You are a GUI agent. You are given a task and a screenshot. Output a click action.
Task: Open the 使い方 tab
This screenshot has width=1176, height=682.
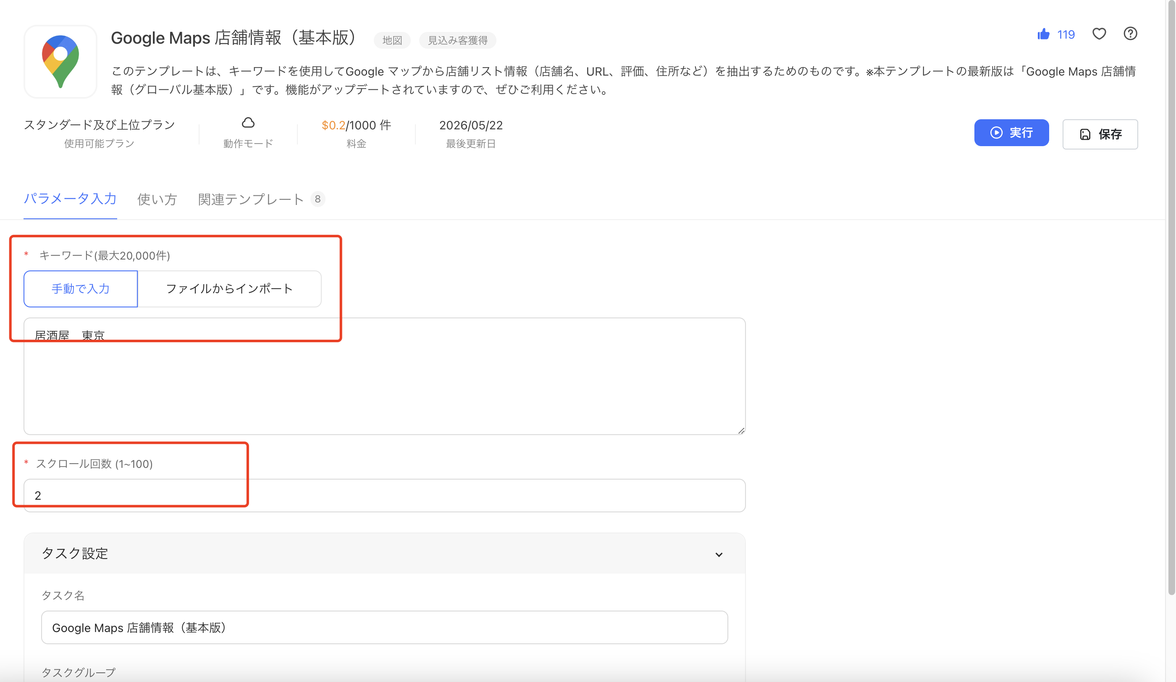(x=157, y=199)
